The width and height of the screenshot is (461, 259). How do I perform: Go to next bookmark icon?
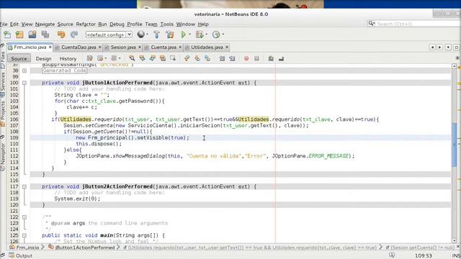tap(197, 58)
